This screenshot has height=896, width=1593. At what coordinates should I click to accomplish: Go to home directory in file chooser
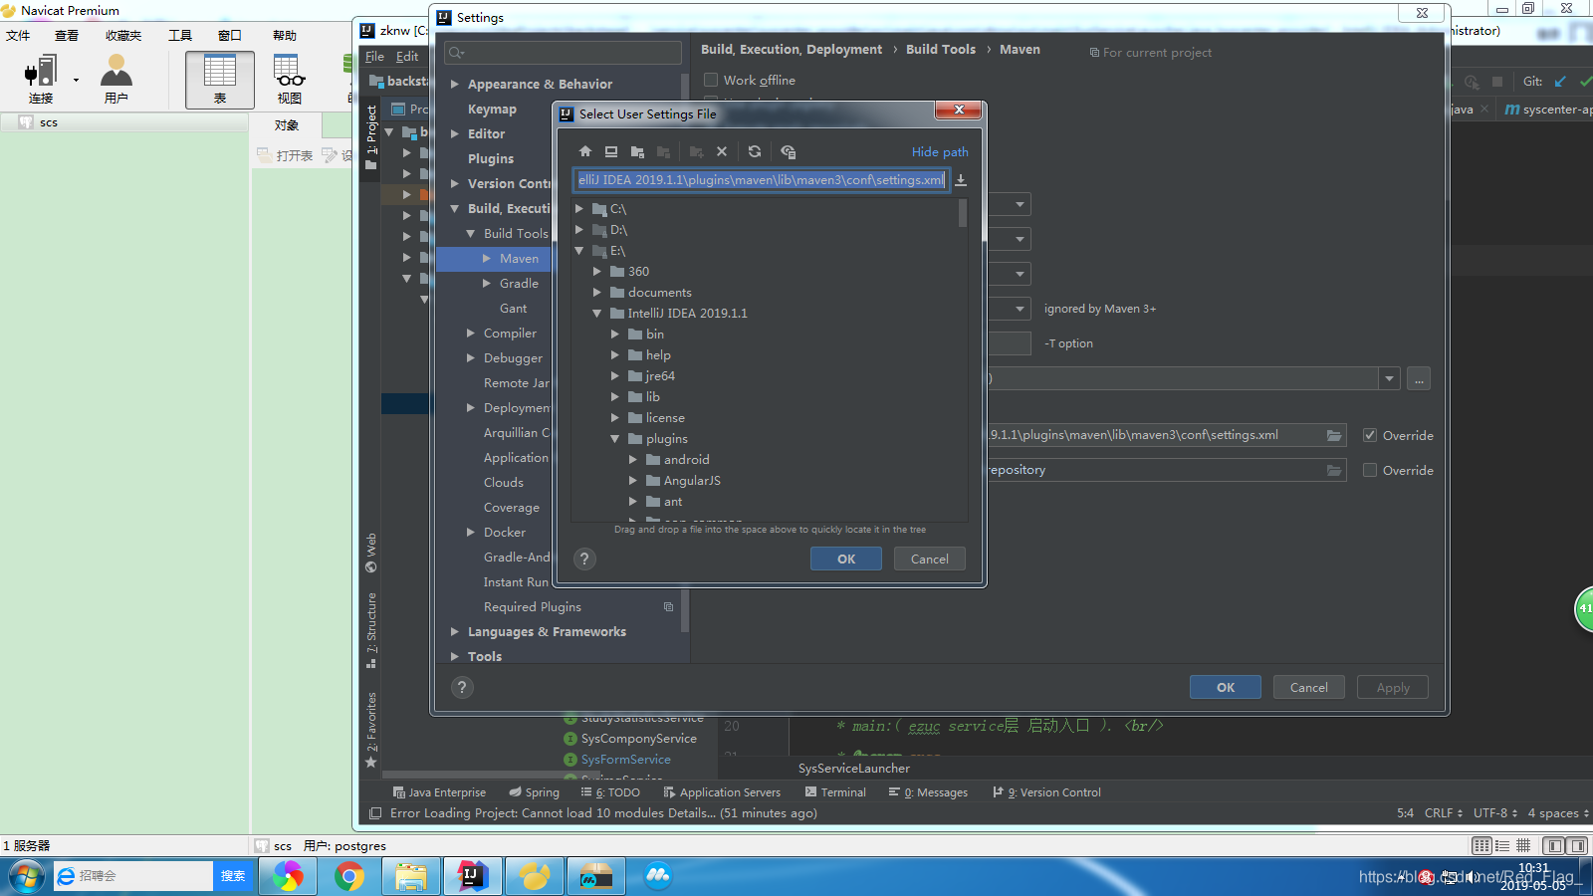pos(585,151)
